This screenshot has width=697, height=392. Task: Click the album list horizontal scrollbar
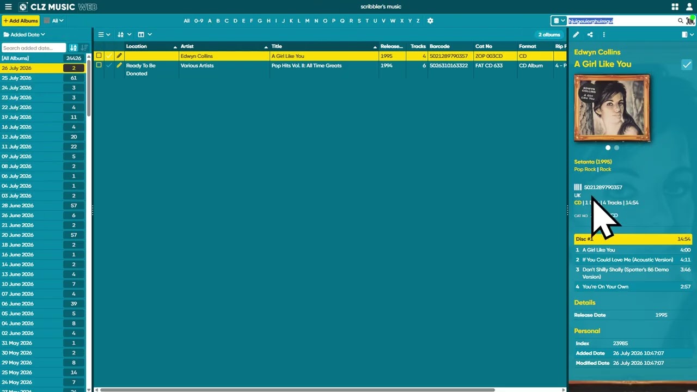(297, 390)
